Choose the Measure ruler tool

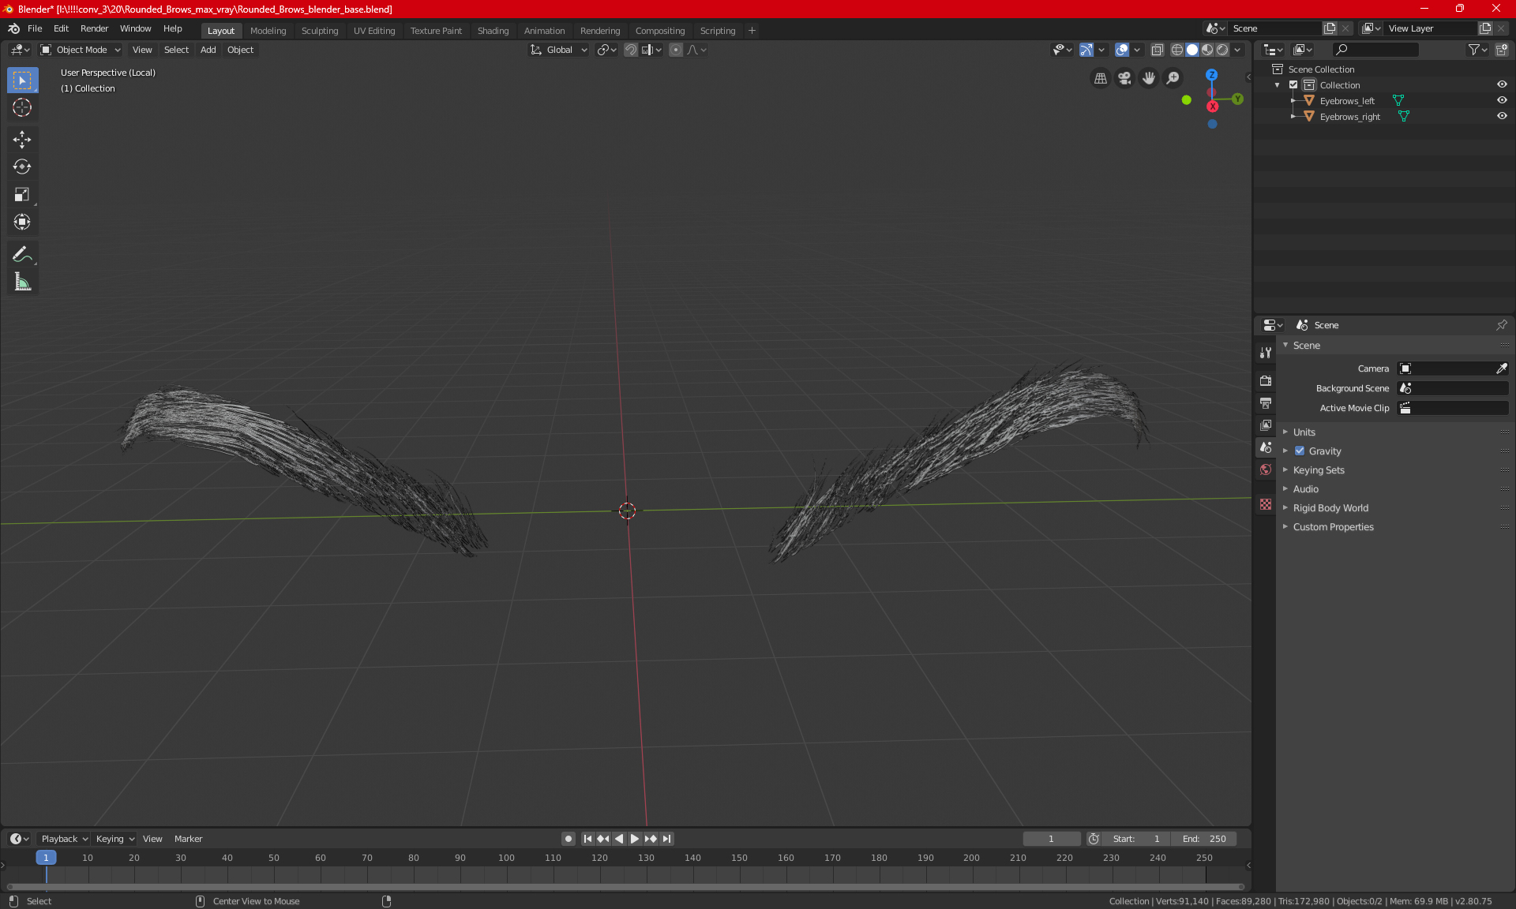click(x=22, y=282)
